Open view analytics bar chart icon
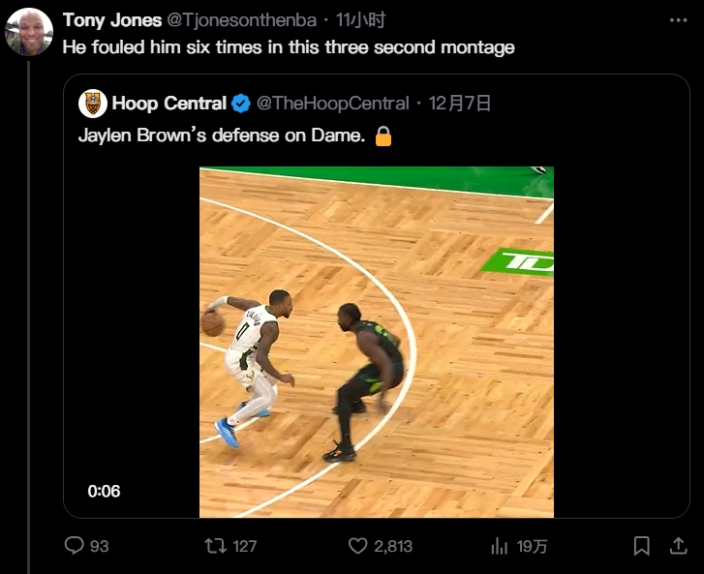This screenshot has height=574, width=704. 500,546
